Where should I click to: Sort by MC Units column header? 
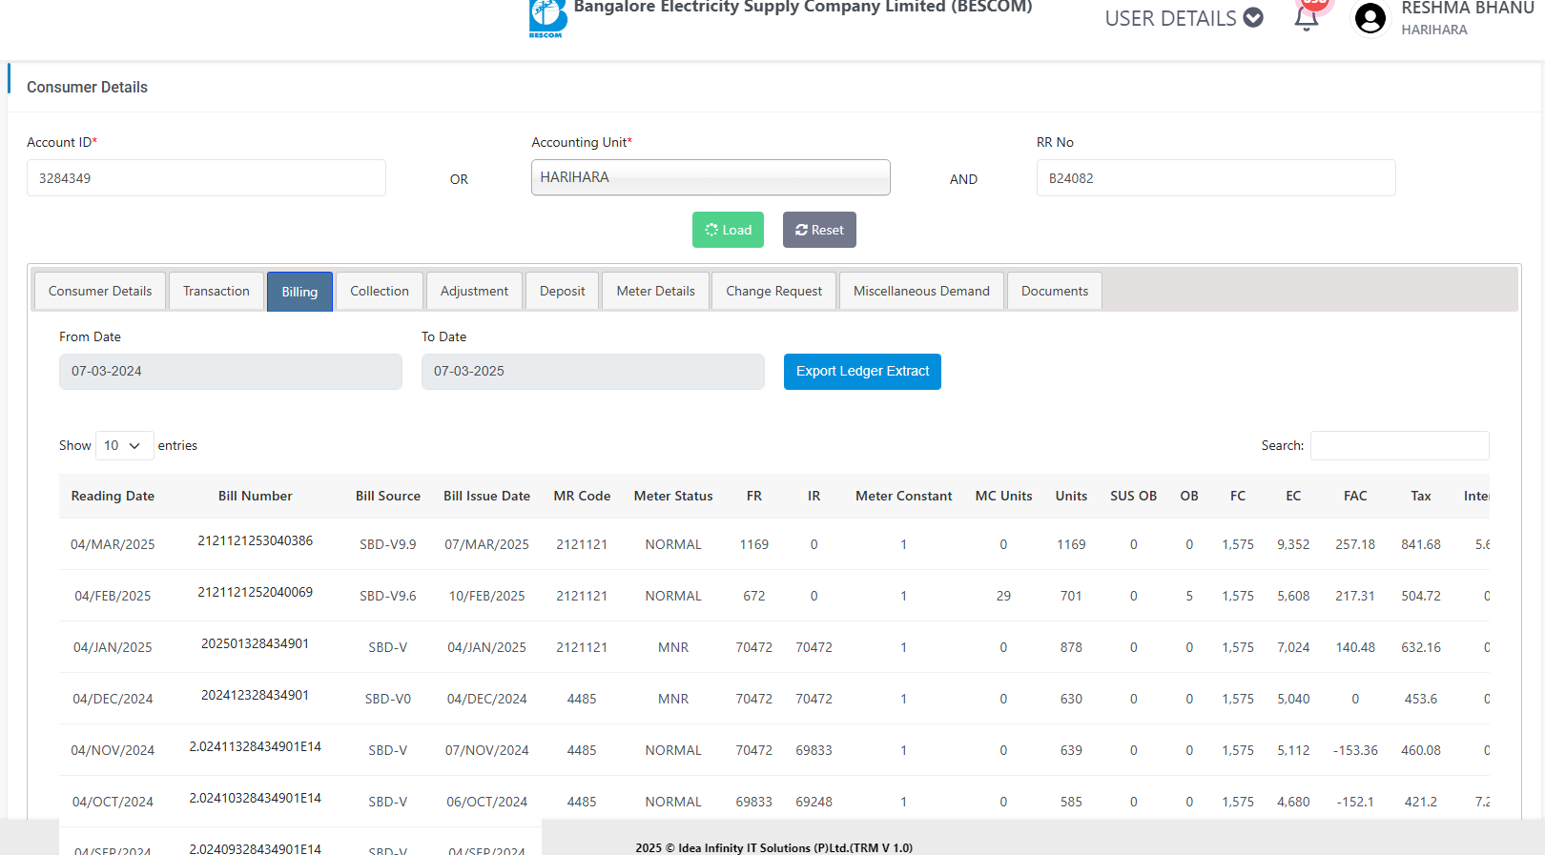[x=1003, y=496]
